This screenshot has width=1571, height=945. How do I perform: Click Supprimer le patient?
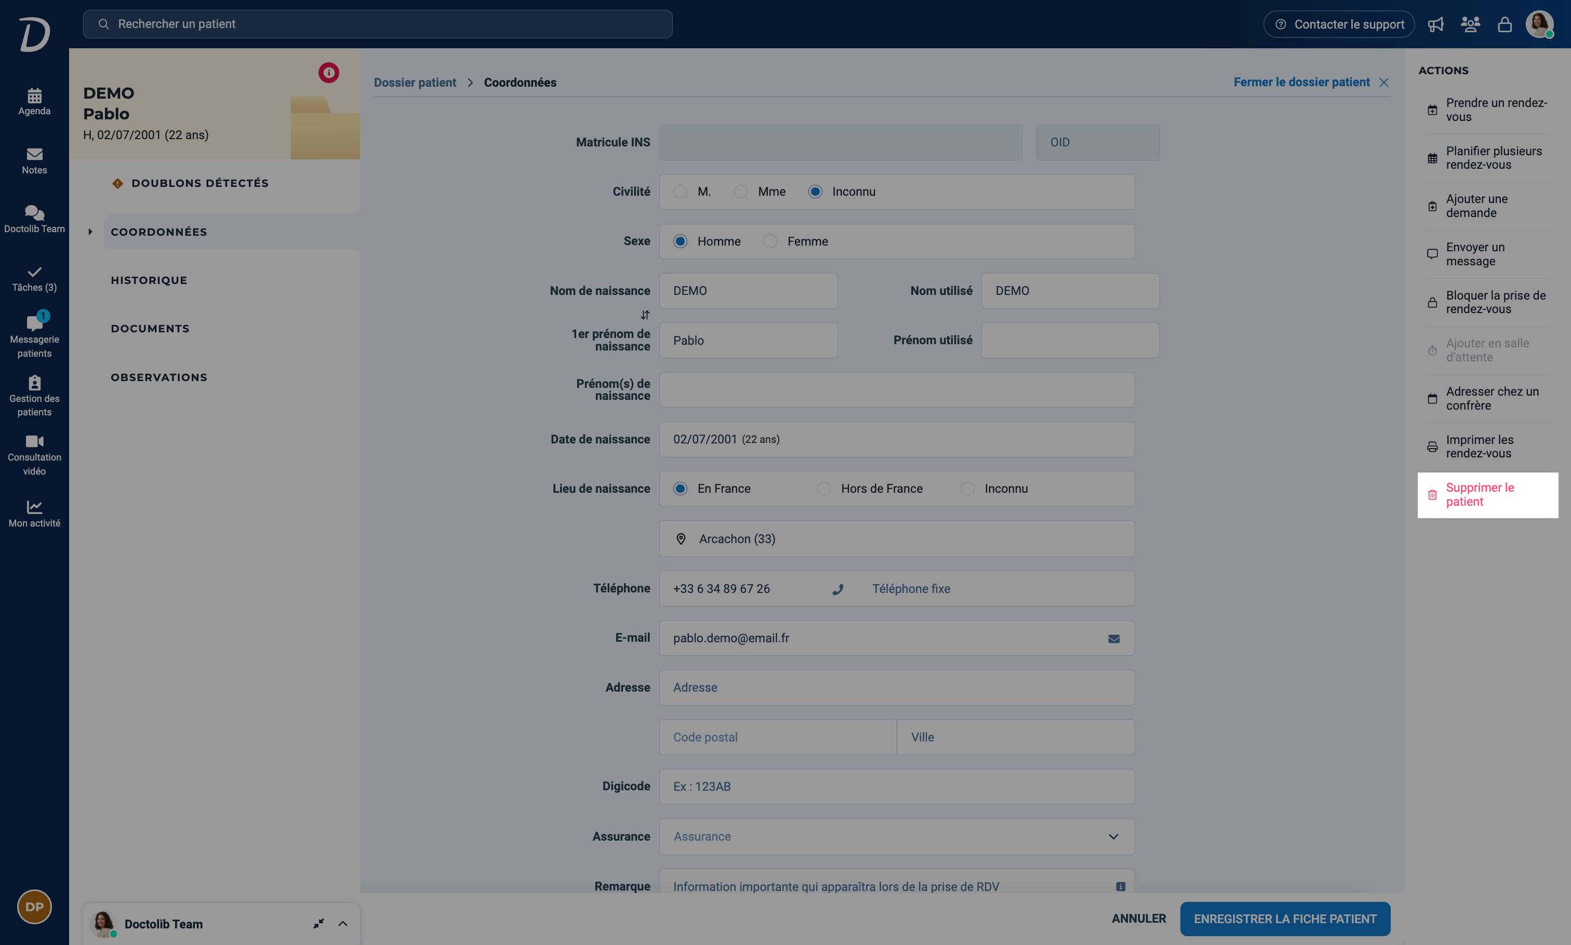click(1487, 495)
